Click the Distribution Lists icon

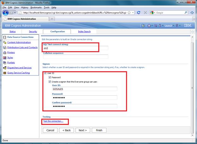(5, 47)
